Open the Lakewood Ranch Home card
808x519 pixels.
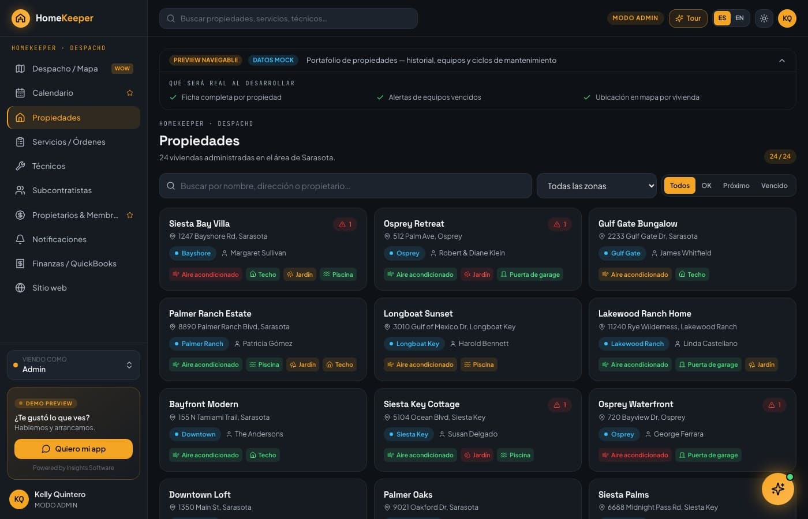(x=693, y=339)
